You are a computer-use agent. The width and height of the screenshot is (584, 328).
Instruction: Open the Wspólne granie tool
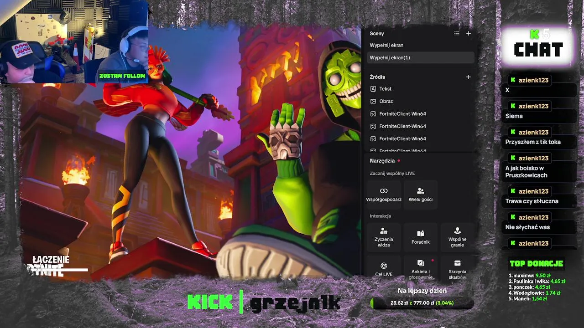pyautogui.click(x=457, y=237)
